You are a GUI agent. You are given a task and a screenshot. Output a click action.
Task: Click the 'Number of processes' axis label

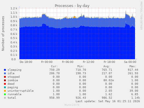click(3, 33)
